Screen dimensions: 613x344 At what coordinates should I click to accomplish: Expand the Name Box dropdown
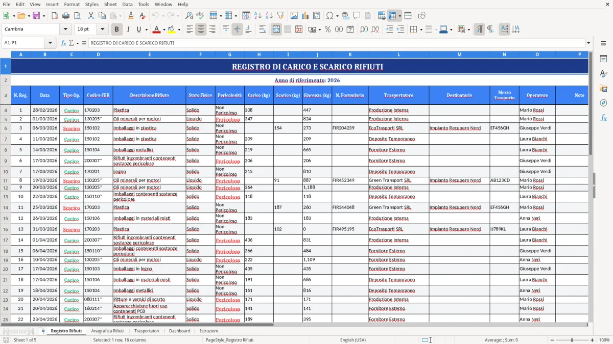[x=50, y=43]
